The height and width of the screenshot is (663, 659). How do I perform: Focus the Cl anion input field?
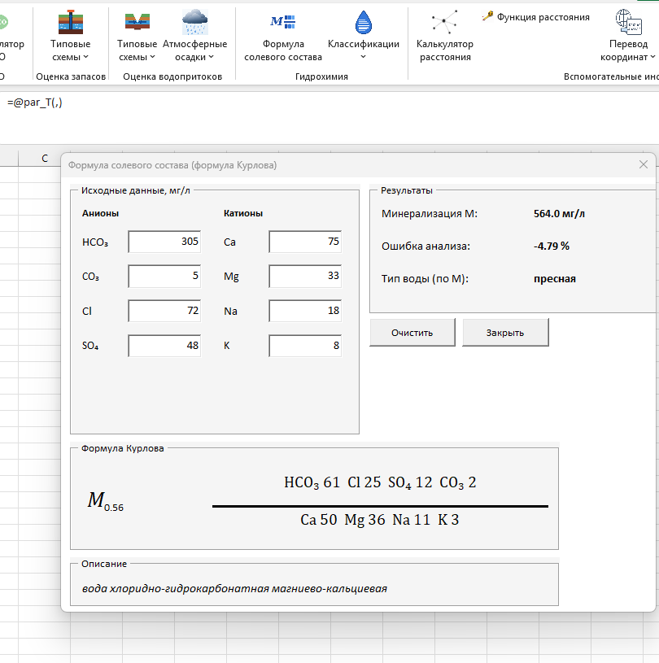(164, 311)
